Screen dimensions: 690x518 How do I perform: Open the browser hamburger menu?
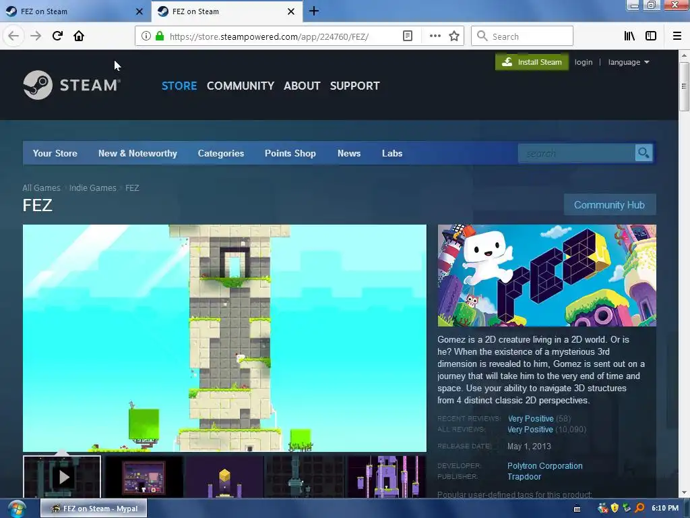pos(677,36)
